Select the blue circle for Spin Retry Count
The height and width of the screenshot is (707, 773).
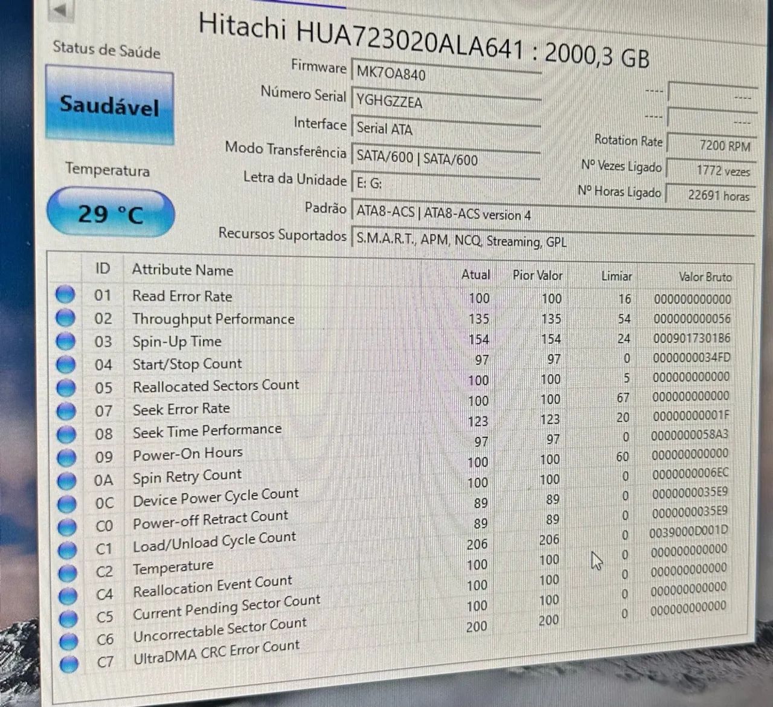coord(66,480)
